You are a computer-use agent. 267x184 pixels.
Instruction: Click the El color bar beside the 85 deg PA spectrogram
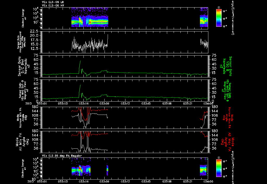coord(219,168)
